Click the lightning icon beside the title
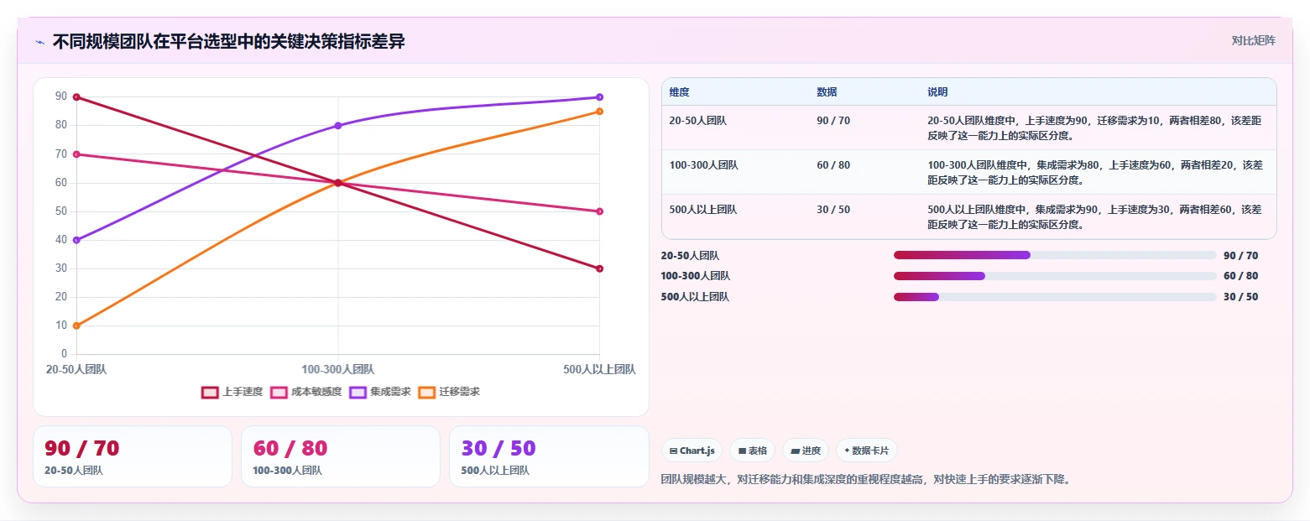The height and width of the screenshot is (521, 1310). coord(39,42)
